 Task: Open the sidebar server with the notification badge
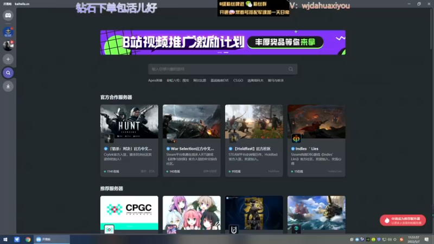(8, 46)
